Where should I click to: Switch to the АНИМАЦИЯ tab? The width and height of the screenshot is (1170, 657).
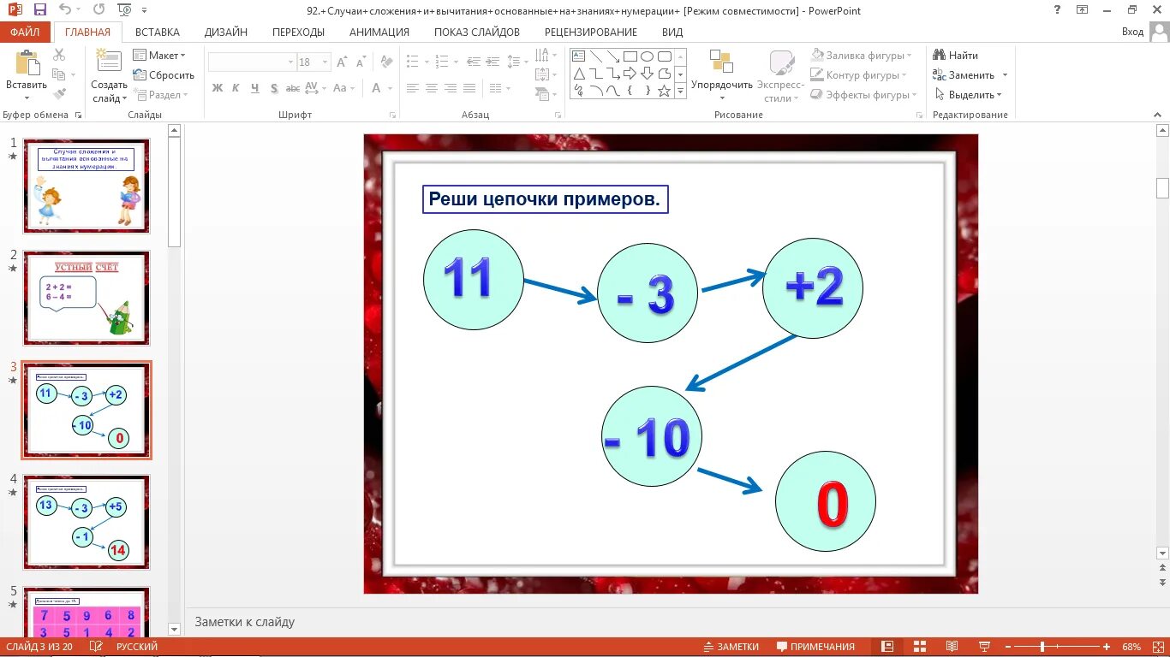[379, 33]
